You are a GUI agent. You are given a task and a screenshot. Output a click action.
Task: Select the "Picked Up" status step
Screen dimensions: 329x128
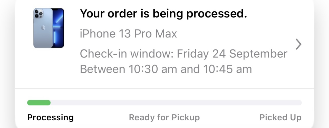click(x=280, y=117)
